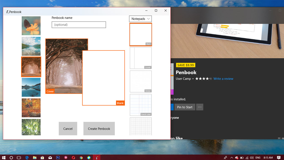Select the autumn cabin cover thumbnail
The height and width of the screenshot is (160, 284).
[31, 108]
